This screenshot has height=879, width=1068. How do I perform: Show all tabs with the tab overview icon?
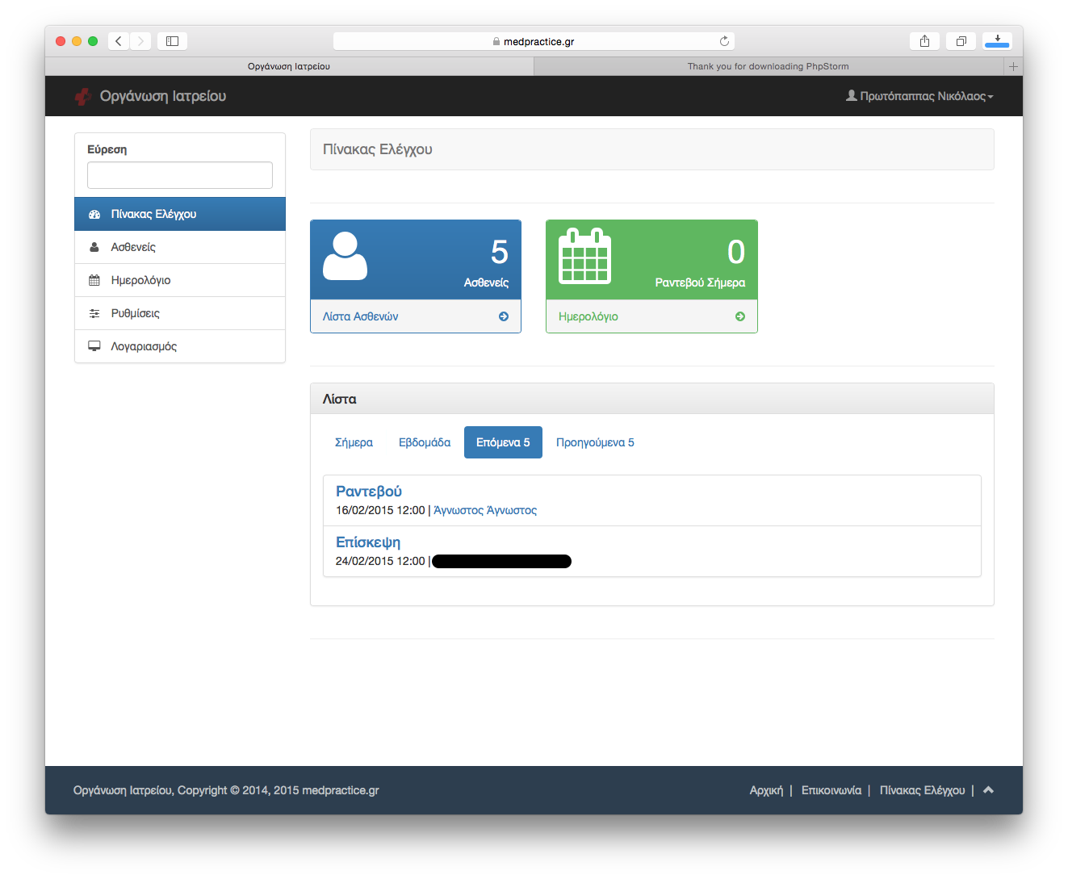(961, 41)
